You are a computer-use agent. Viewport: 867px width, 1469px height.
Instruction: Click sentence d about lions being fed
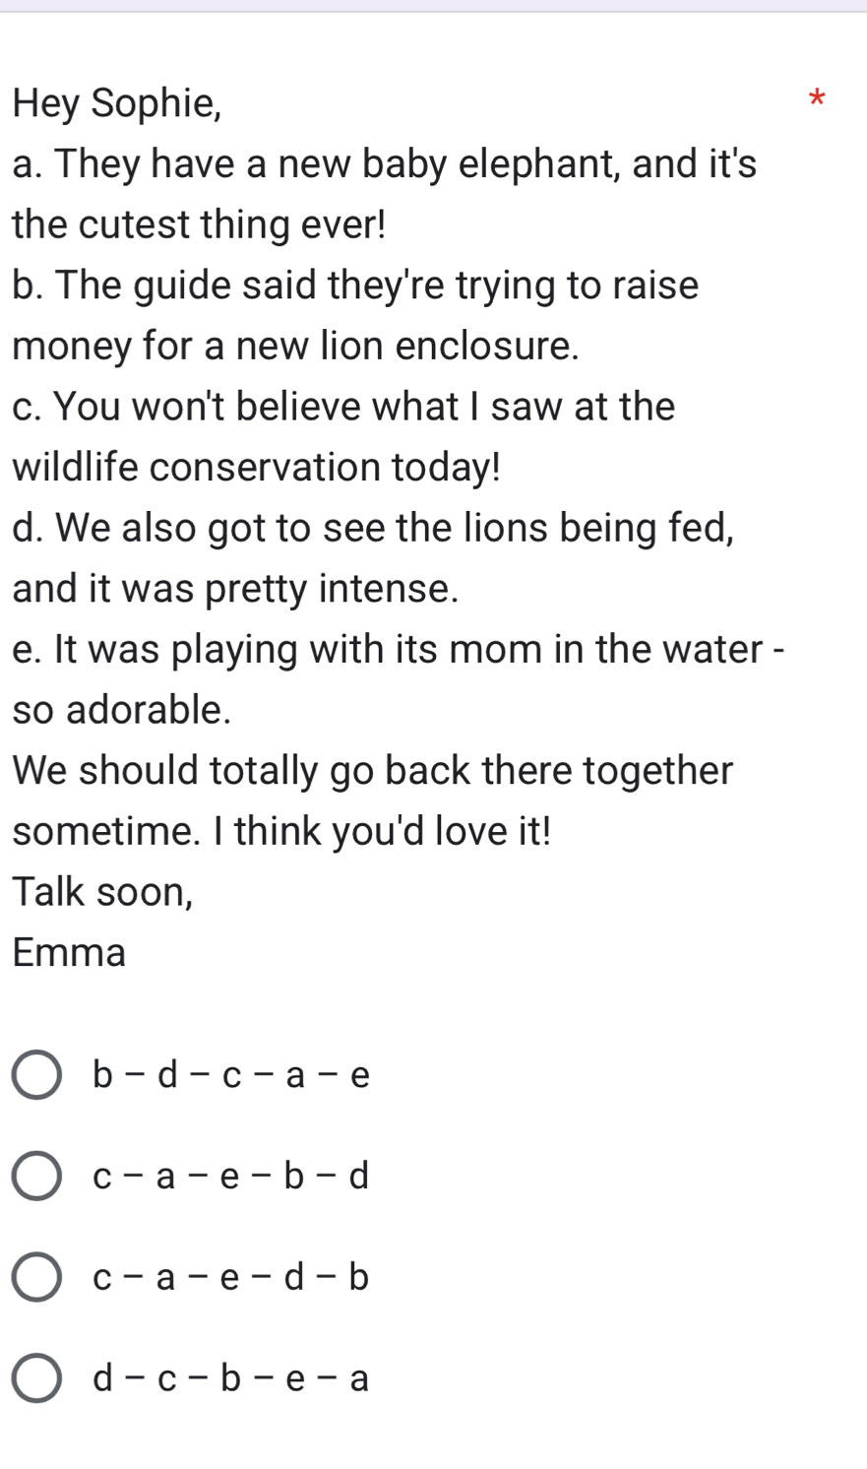click(x=374, y=528)
